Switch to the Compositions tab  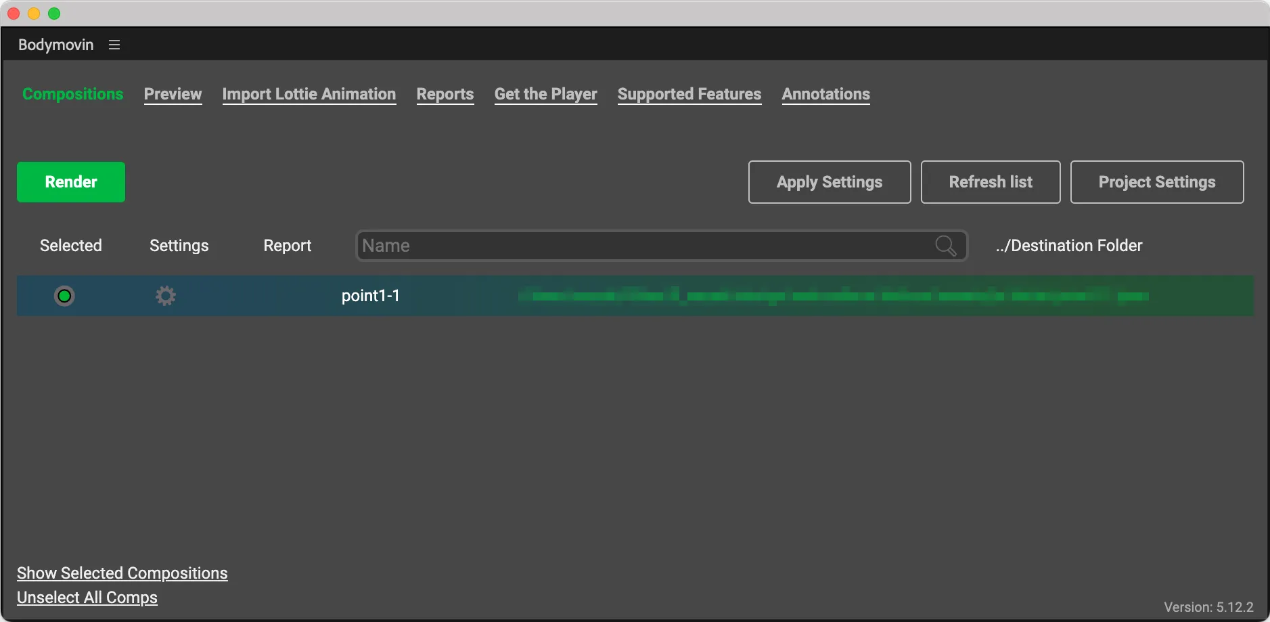click(x=73, y=94)
